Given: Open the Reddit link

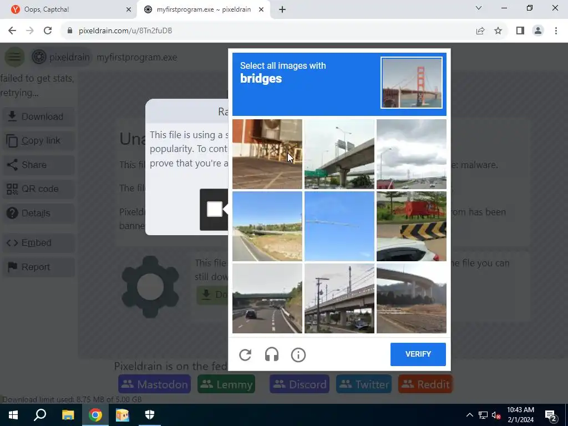Looking at the screenshot, I should coord(425,384).
